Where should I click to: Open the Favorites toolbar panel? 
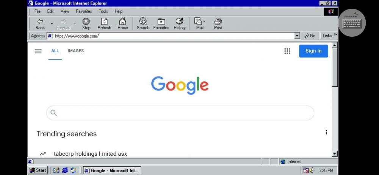[x=161, y=24]
